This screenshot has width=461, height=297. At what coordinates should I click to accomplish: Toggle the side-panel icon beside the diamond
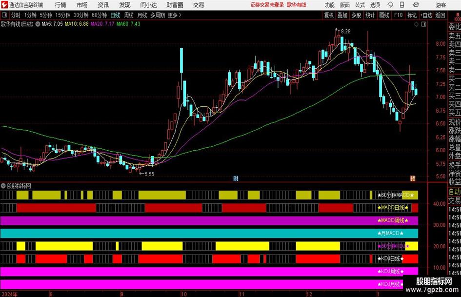click(423, 24)
